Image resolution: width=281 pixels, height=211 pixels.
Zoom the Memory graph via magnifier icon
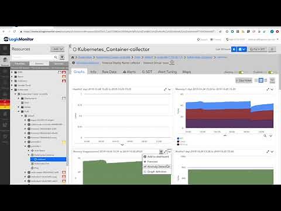(x=265, y=135)
